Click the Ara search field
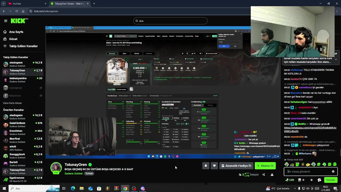Image resolution: width=341 pixels, height=192 pixels. pyautogui.click(x=170, y=21)
